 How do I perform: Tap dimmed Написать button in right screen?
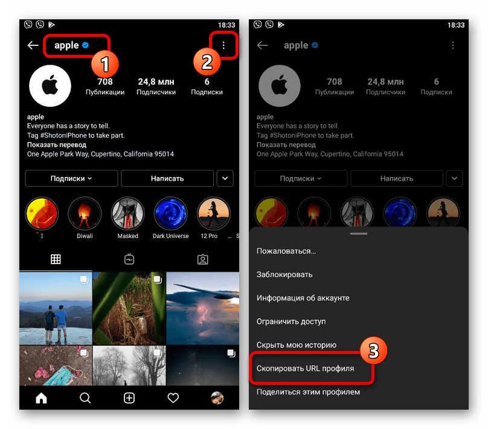pyautogui.click(x=396, y=178)
